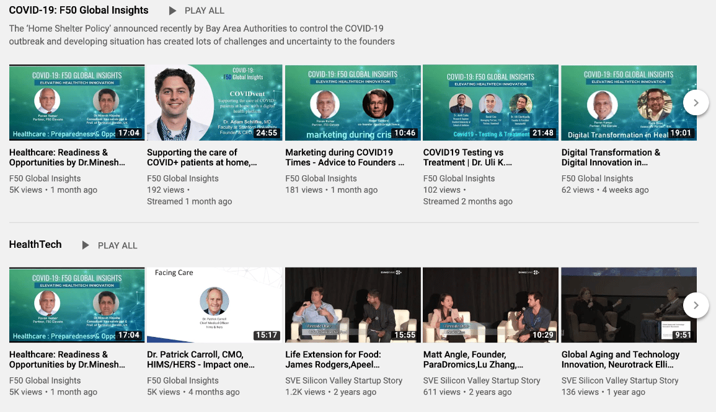The image size is (716, 412).
Task: Click '136 views • 1 year ago' text
Action: point(603,392)
